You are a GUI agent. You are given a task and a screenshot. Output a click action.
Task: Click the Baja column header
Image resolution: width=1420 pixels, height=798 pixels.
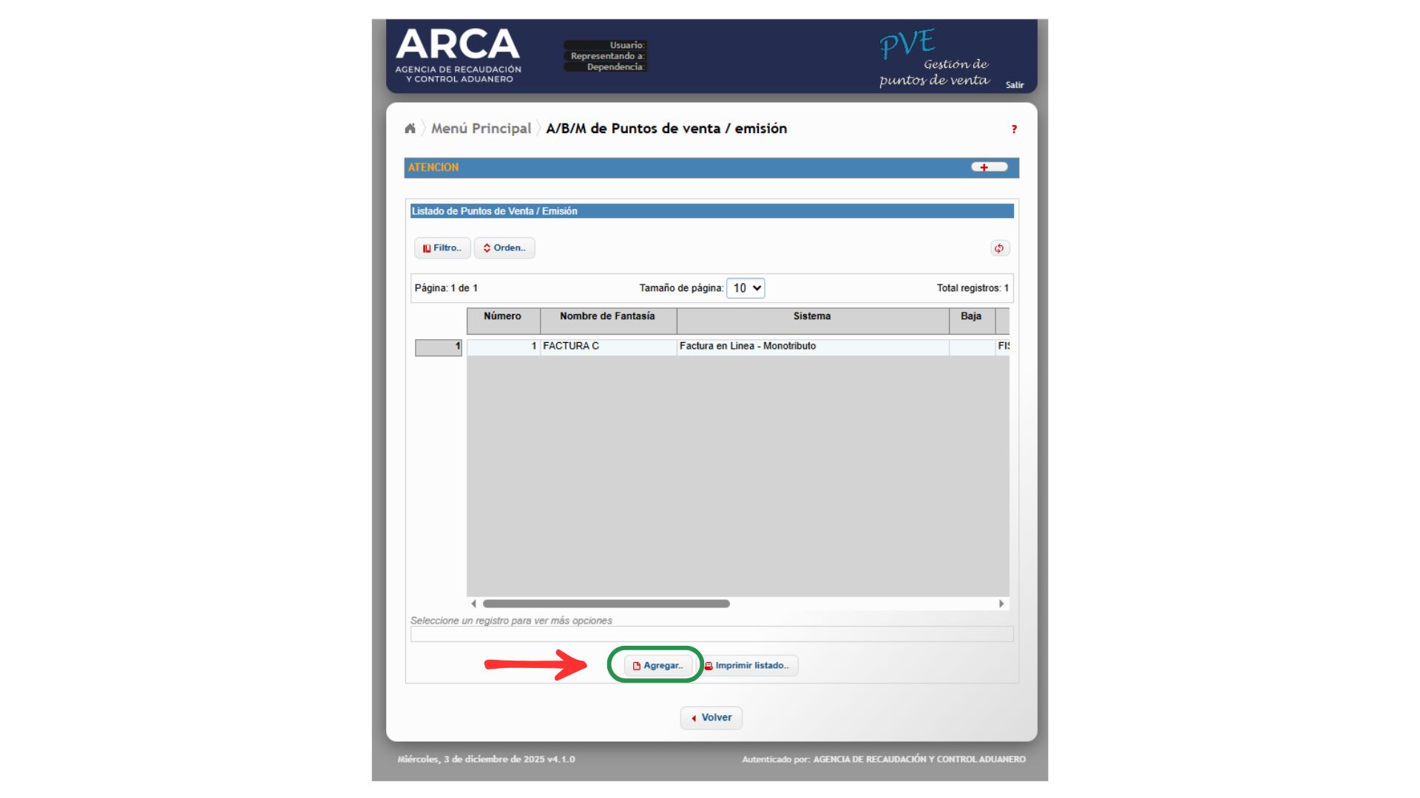(x=970, y=317)
